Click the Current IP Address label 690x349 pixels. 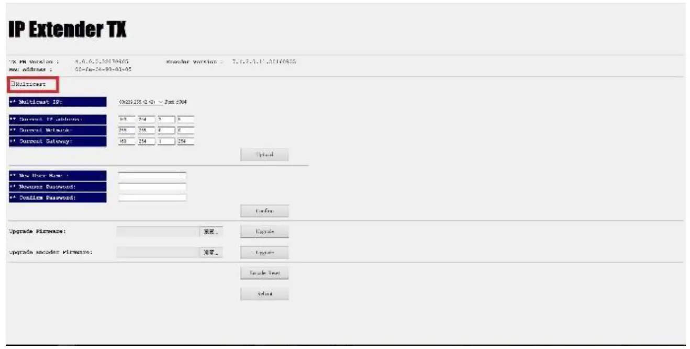pos(57,119)
